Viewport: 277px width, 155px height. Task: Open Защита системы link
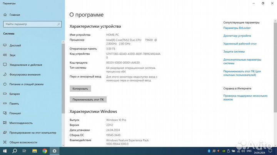tap(234, 52)
